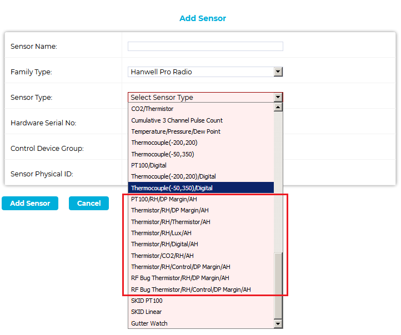Choose Gutter Watch from the list
Image resolution: width=401 pixels, height=335 pixels.
(x=149, y=323)
